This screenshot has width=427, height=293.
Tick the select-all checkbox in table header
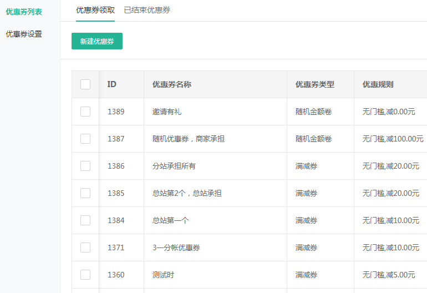coord(85,84)
